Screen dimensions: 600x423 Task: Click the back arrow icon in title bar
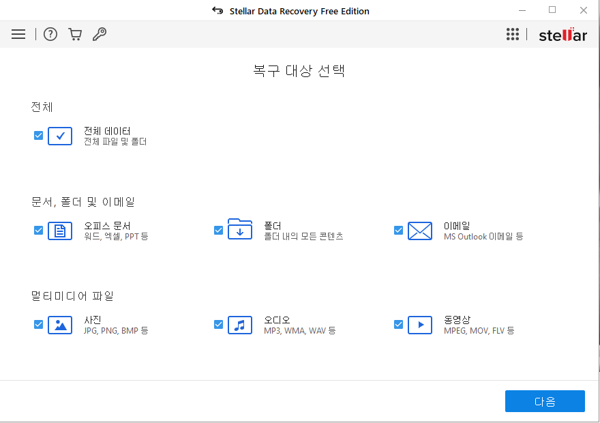[217, 11]
